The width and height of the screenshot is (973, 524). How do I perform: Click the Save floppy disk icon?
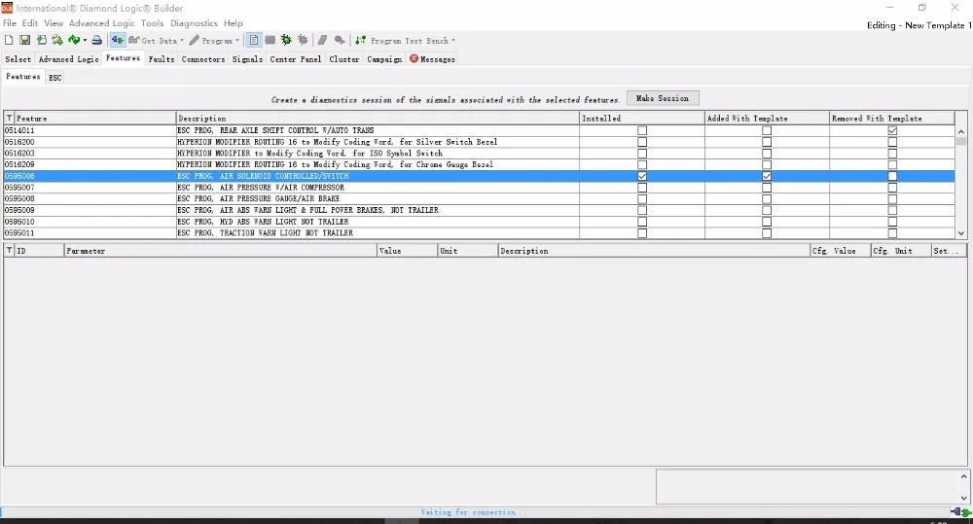tap(25, 40)
